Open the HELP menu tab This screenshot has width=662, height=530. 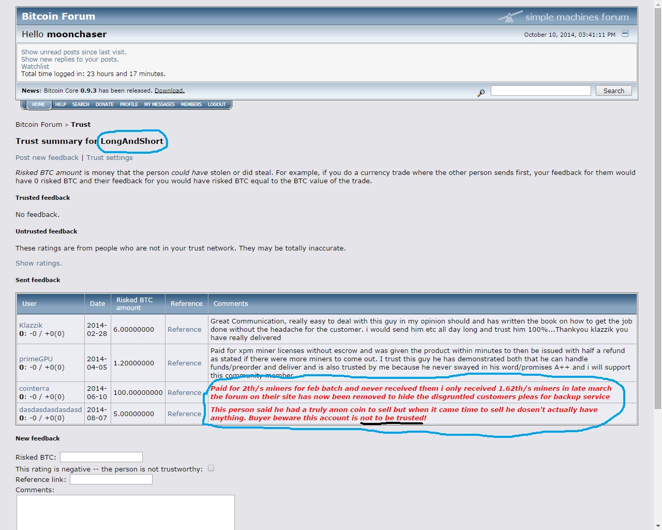[x=61, y=105]
